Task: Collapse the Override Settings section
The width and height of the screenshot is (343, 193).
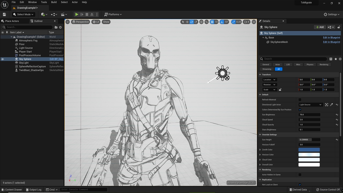Action: 260,135
